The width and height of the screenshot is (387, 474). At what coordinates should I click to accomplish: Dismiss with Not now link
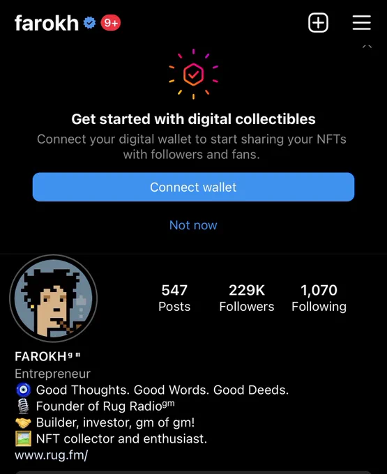coord(193,225)
